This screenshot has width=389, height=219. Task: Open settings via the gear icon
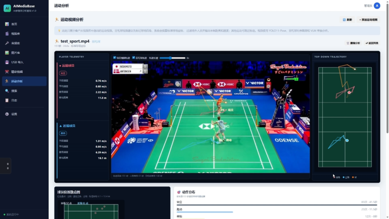[x=7, y=114]
